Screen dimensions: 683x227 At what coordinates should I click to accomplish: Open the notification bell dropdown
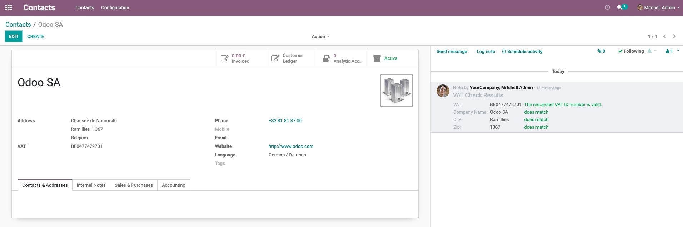click(652, 51)
